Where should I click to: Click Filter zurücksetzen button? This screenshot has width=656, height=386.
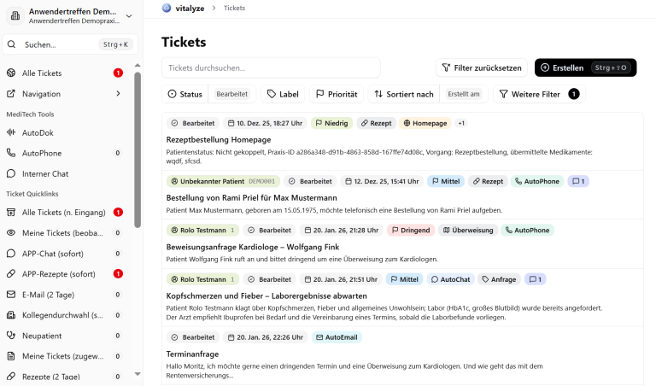pyautogui.click(x=481, y=67)
